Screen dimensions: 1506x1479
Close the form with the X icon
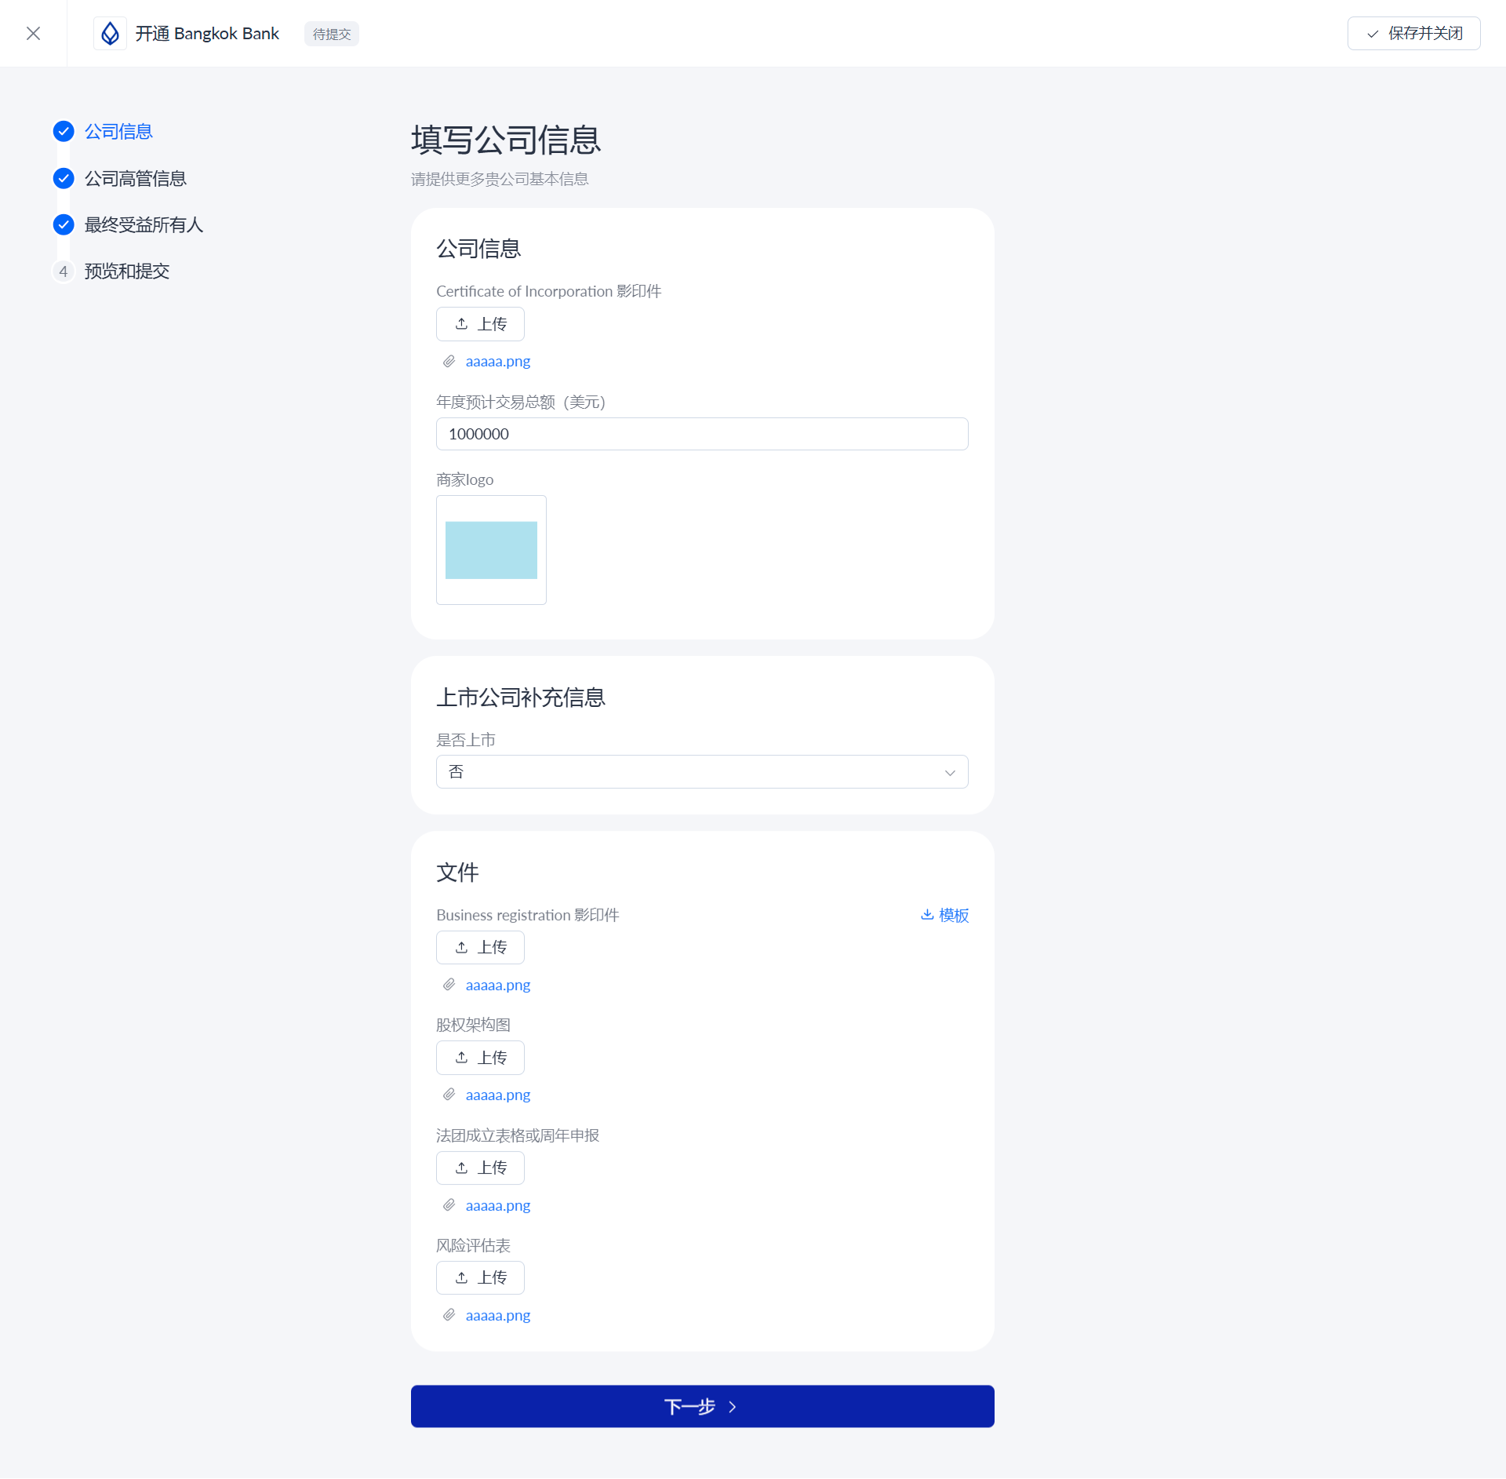pyautogui.click(x=33, y=33)
